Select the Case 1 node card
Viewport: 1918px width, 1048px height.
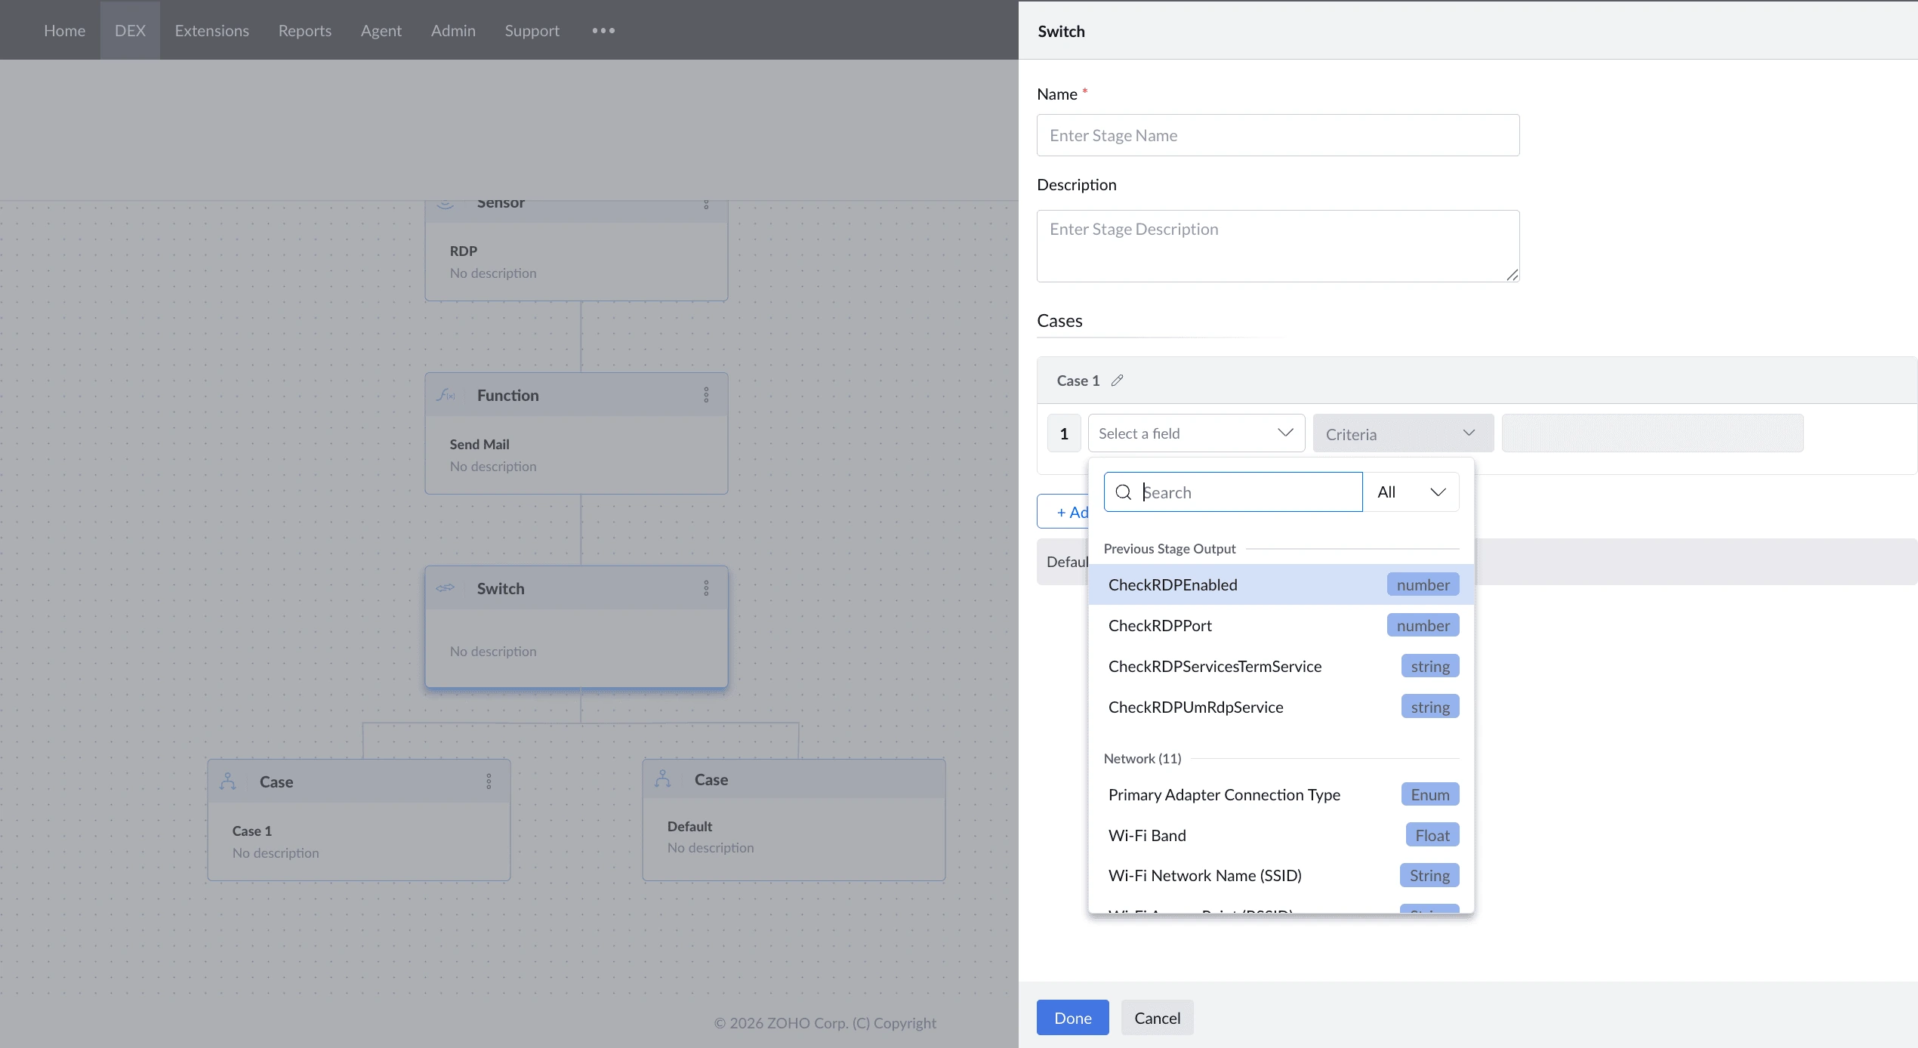(359, 820)
